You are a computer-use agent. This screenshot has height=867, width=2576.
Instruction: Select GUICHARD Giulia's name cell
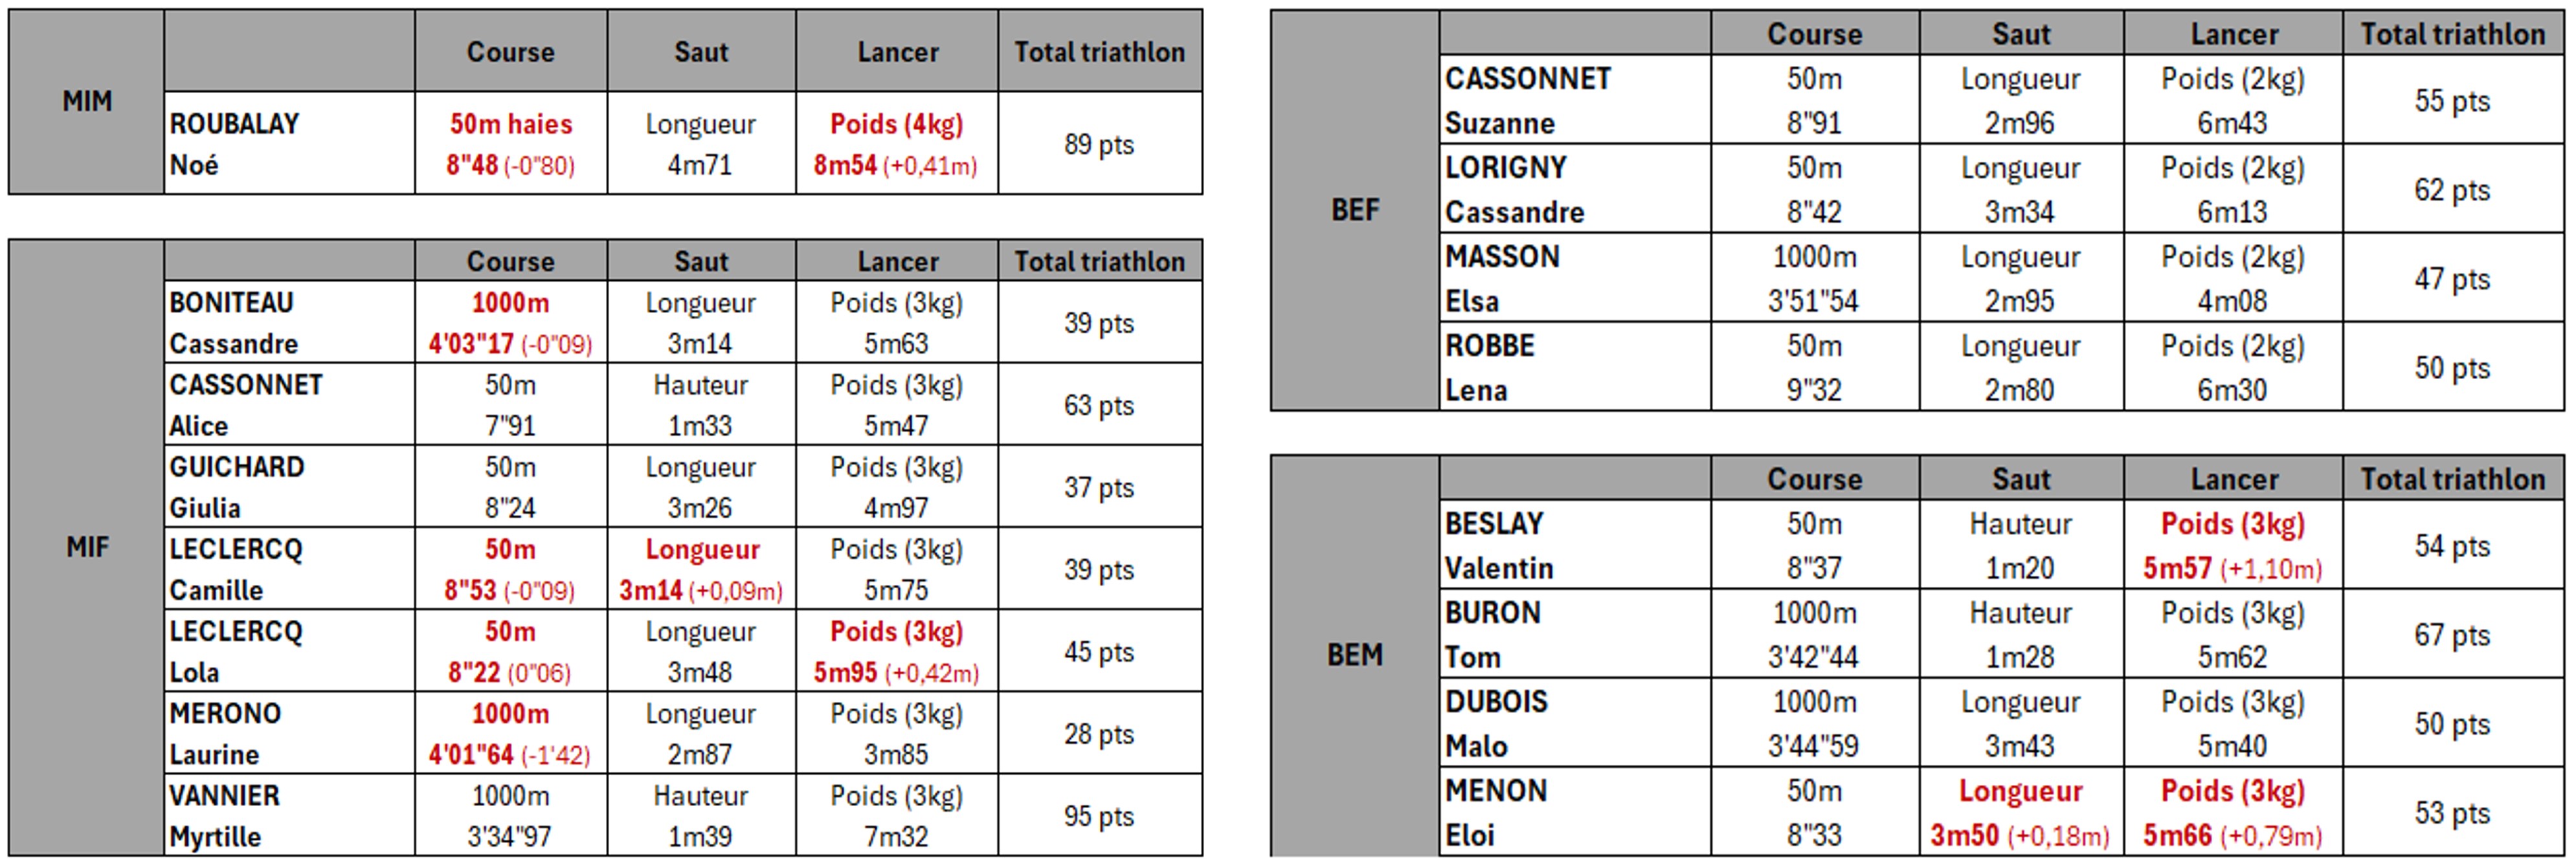289,487
